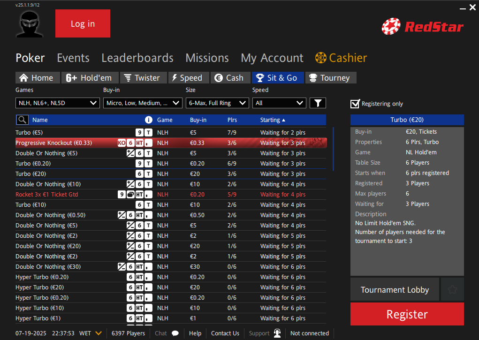
Task: Click the KO badge on Progressive Knockout row
Action: click(x=122, y=143)
